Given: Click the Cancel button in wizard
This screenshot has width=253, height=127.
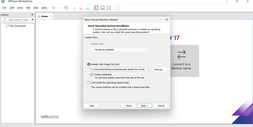Looking at the screenshot, I should pyautogui.click(x=161, y=106).
